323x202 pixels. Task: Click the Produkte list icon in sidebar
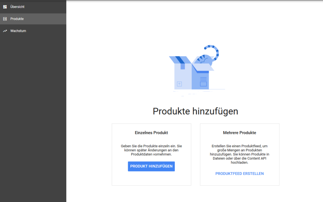click(5, 19)
